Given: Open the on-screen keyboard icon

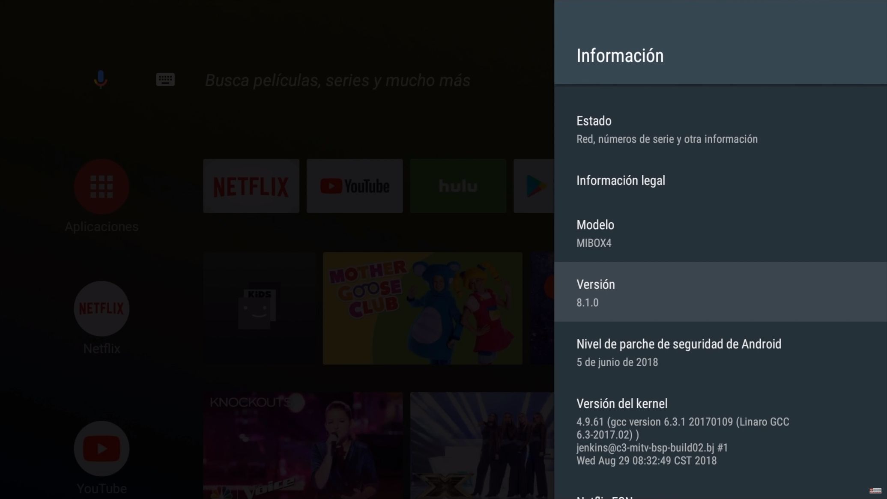Looking at the screenshot, I should pos(165,79).
